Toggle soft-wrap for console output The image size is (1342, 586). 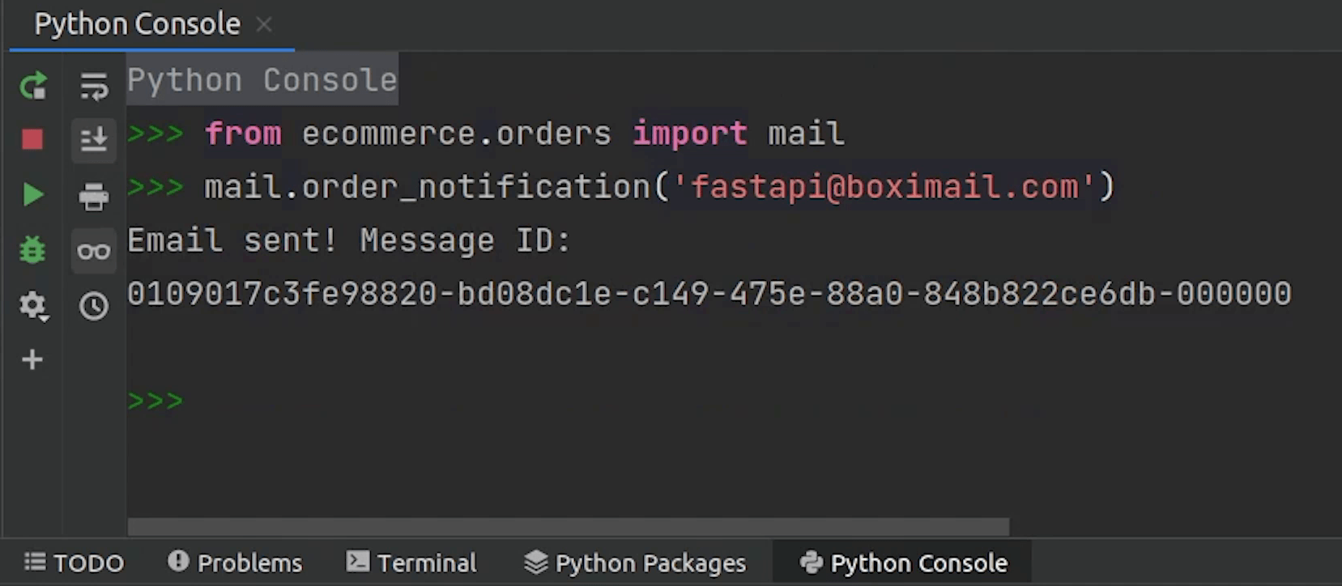[x=94, y=86]
